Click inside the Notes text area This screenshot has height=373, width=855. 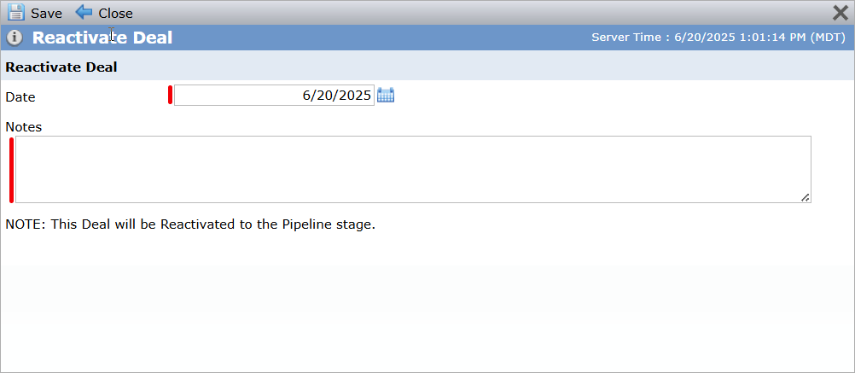pyautogui.click(x=413, y=169)
